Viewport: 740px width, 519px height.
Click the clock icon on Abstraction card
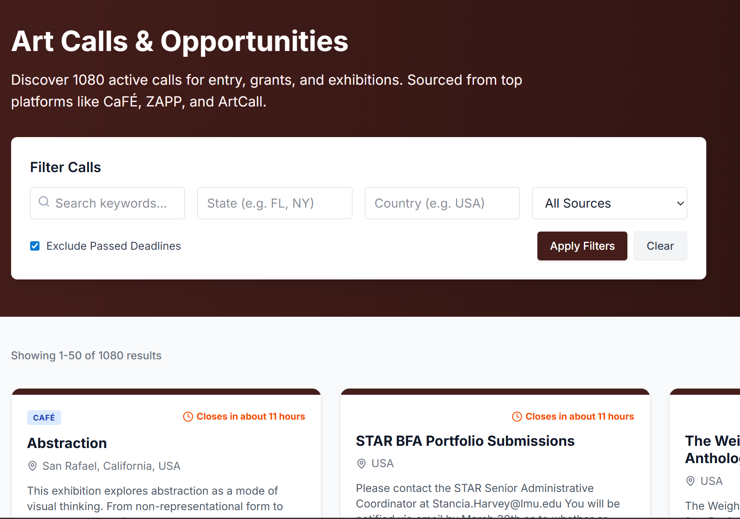(x=188, y=417)
